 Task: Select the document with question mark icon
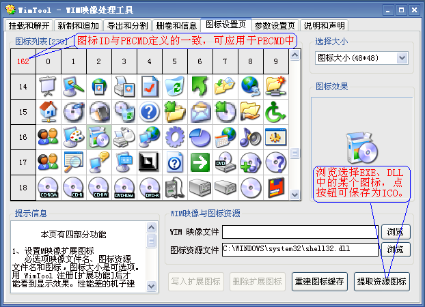click(175, 162)
